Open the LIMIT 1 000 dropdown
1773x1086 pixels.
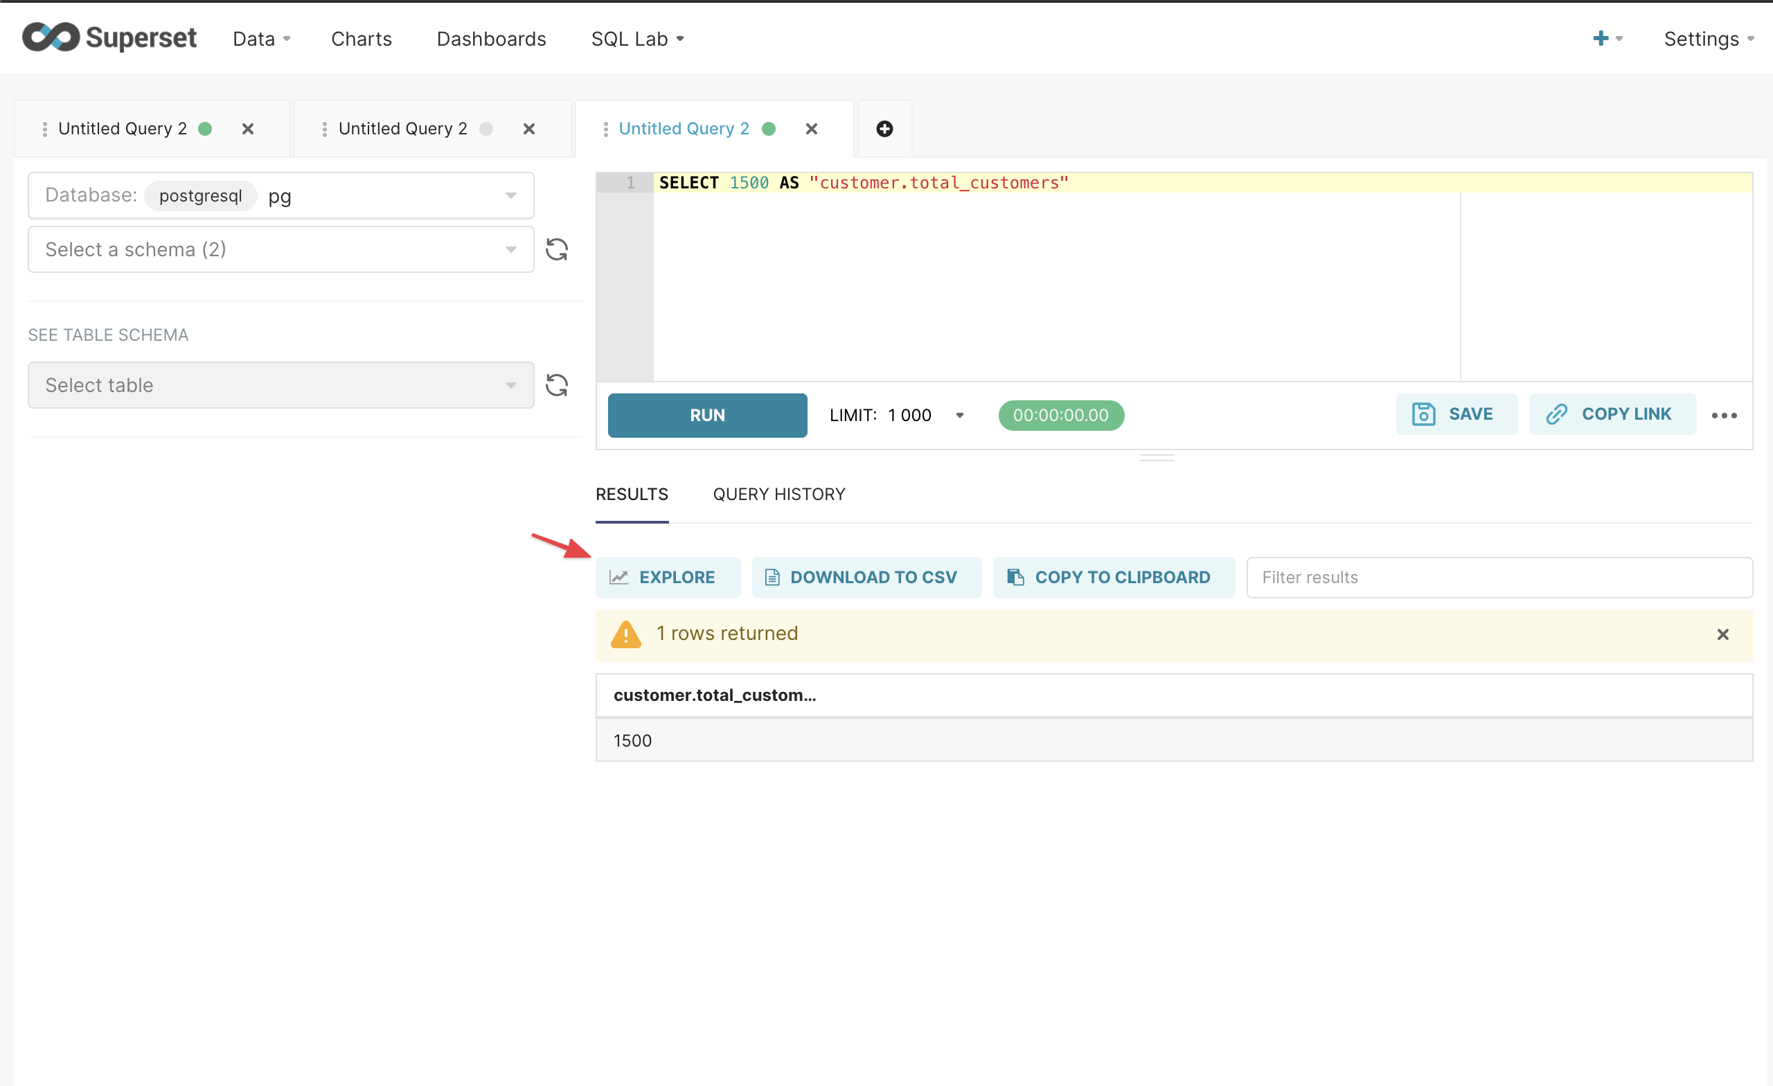click(x=959, y=416)
